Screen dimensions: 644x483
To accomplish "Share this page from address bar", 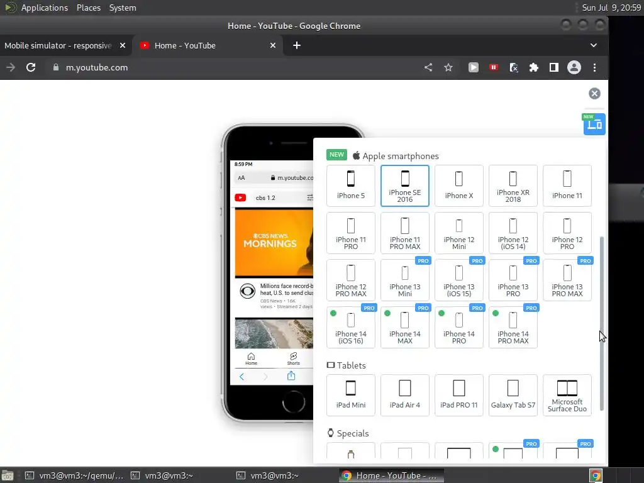I will tap(428, 67).
